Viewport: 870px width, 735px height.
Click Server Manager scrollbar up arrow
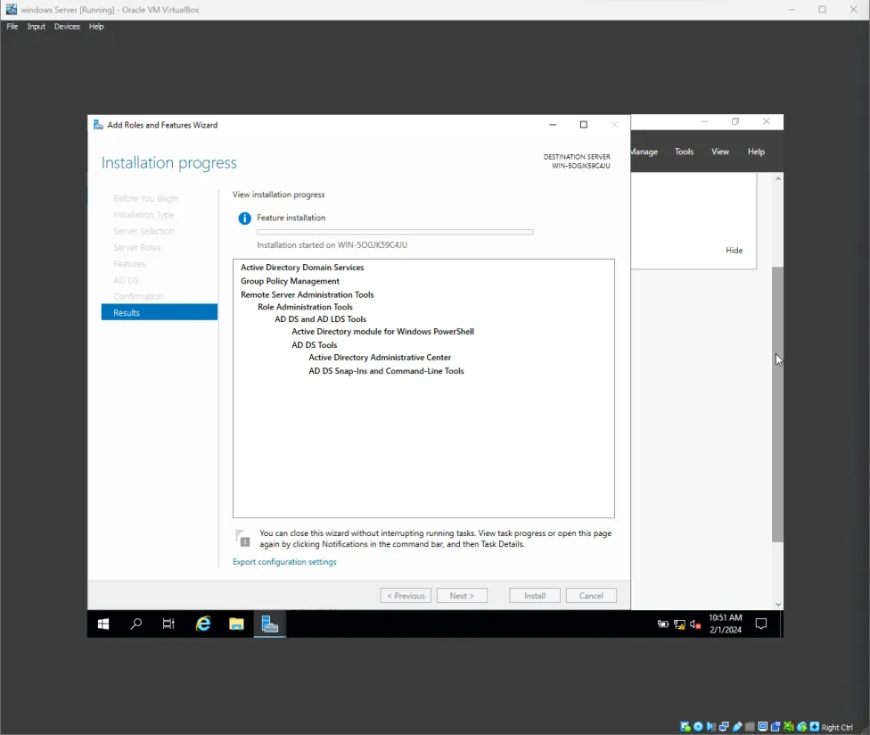pyautogui.click(x=778, y=178)
